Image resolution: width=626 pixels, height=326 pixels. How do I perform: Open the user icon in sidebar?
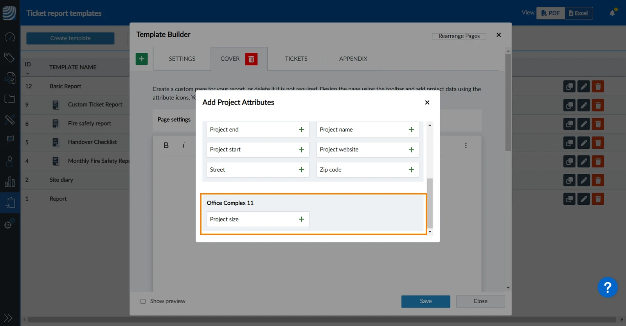9,161
